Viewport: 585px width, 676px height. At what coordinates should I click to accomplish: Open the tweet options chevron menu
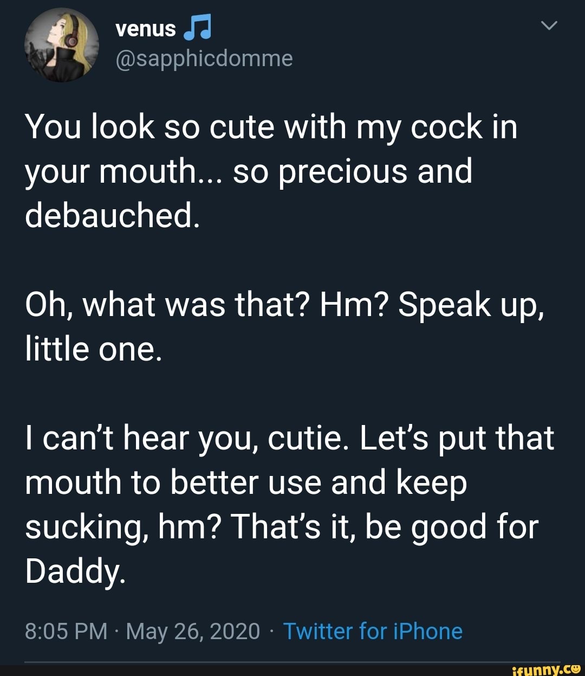[549, 25]
